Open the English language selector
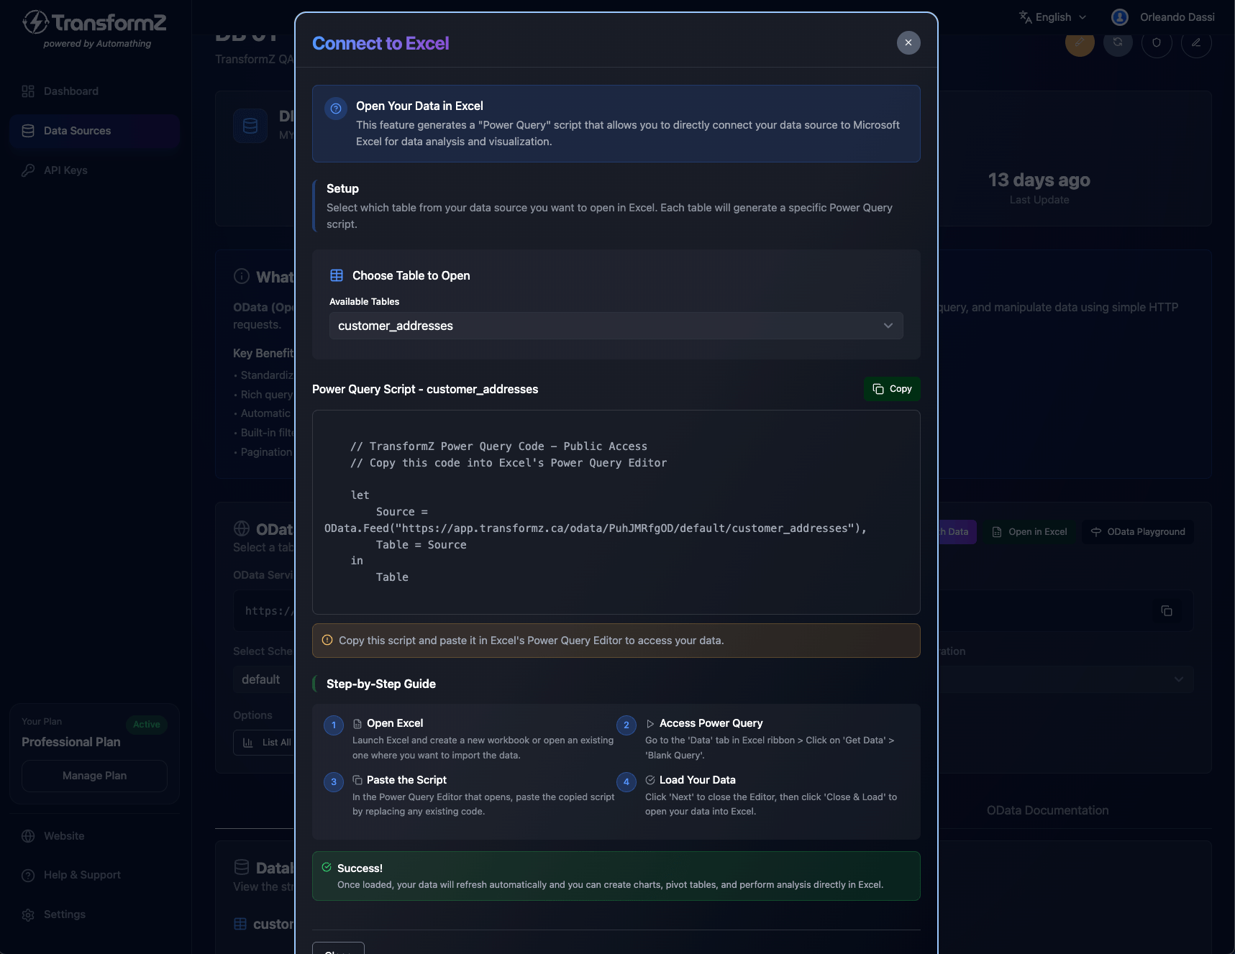Screen dimensions: 1235x954 (1053, 17)
